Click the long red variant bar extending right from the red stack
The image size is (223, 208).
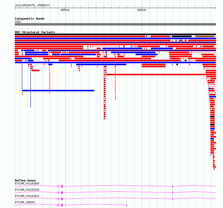point(161,75)
